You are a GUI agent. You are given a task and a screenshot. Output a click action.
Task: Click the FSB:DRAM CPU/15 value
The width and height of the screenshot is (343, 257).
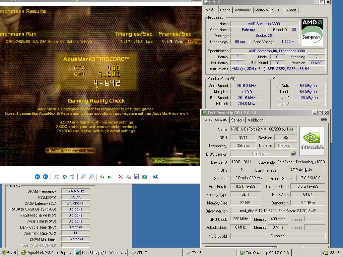(75, 197)
